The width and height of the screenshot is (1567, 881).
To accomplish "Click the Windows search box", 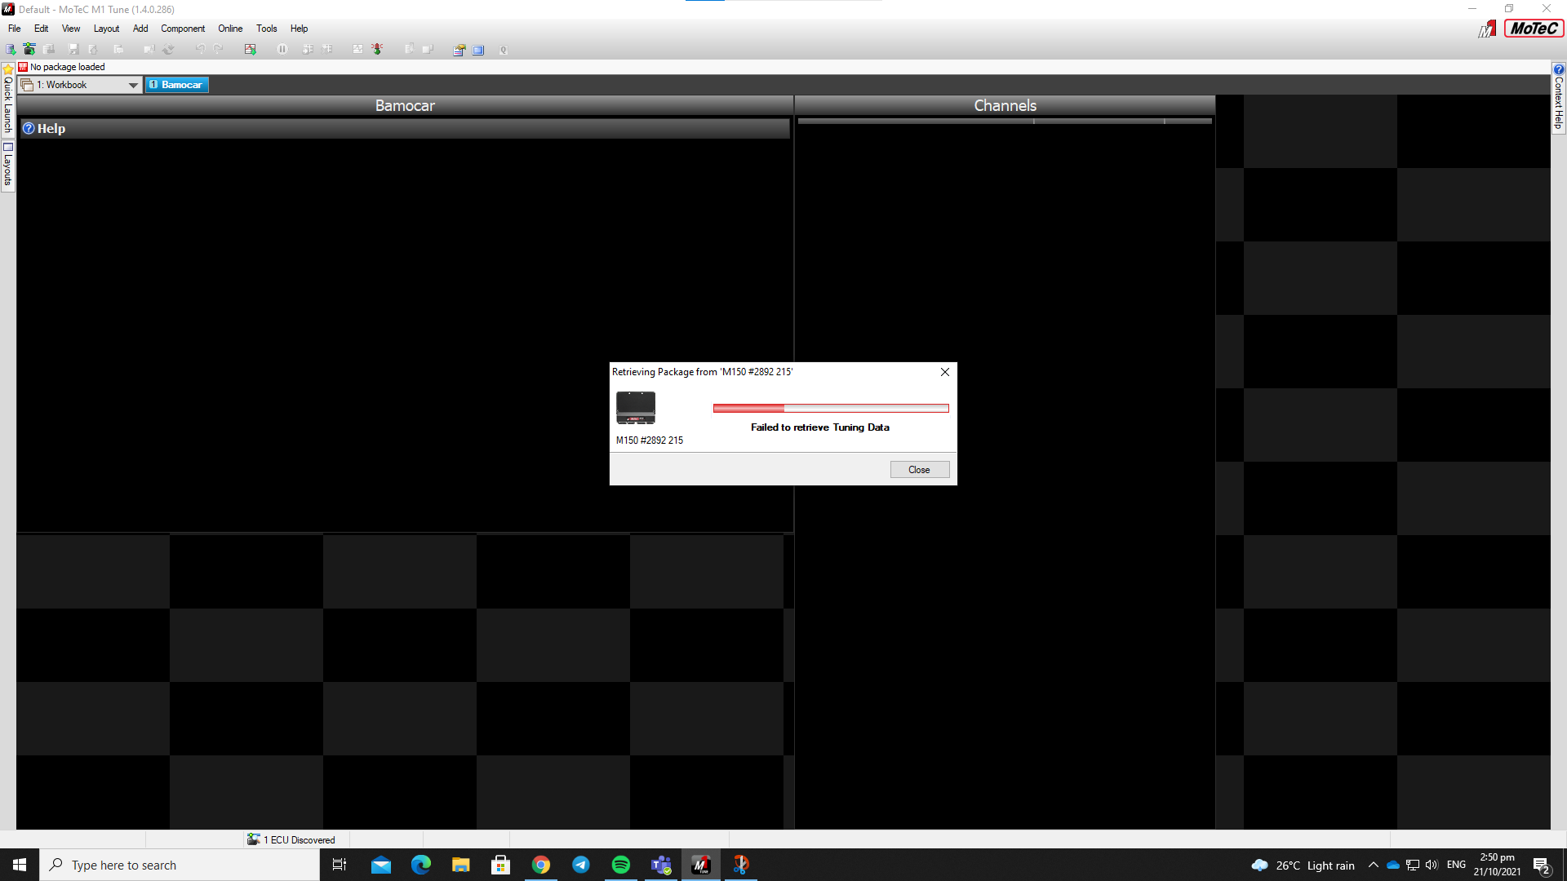I will point(180,865).
